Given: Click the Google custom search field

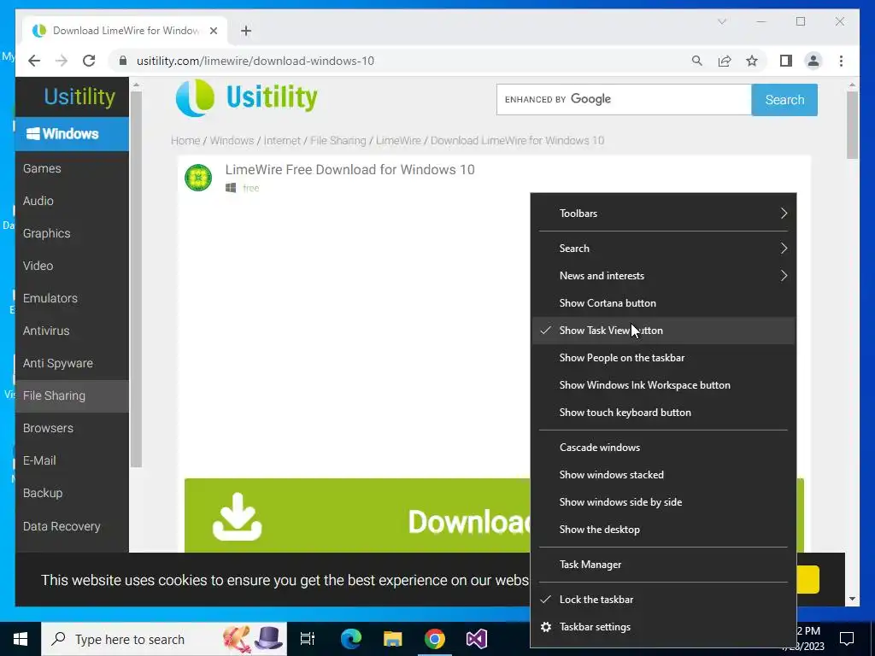Looking at the screenshot, I should pos(624,100).
